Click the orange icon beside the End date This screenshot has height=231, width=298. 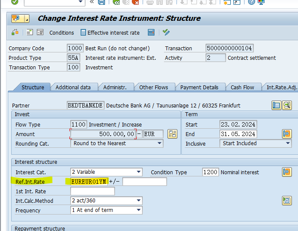[x=286, y=134]
